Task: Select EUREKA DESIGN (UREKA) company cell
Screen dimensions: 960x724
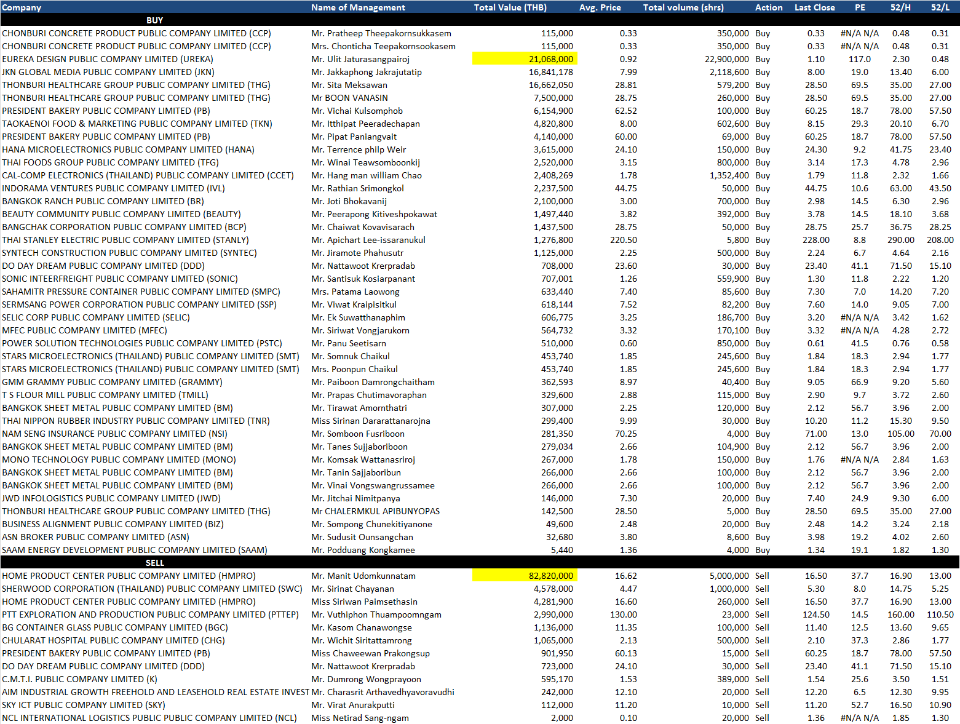Action: click(108, 59)
